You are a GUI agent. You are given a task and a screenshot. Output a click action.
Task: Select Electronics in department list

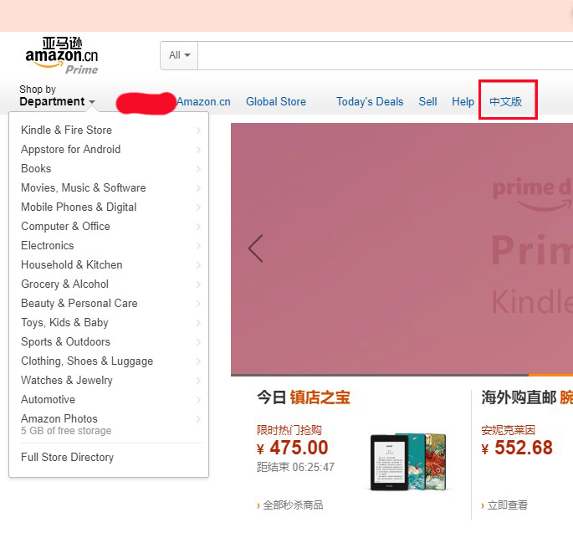point(48,245)
